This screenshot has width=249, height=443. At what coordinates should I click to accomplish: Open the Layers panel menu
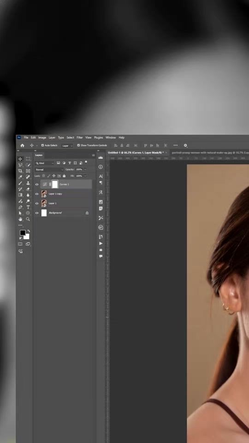[94, 156]
